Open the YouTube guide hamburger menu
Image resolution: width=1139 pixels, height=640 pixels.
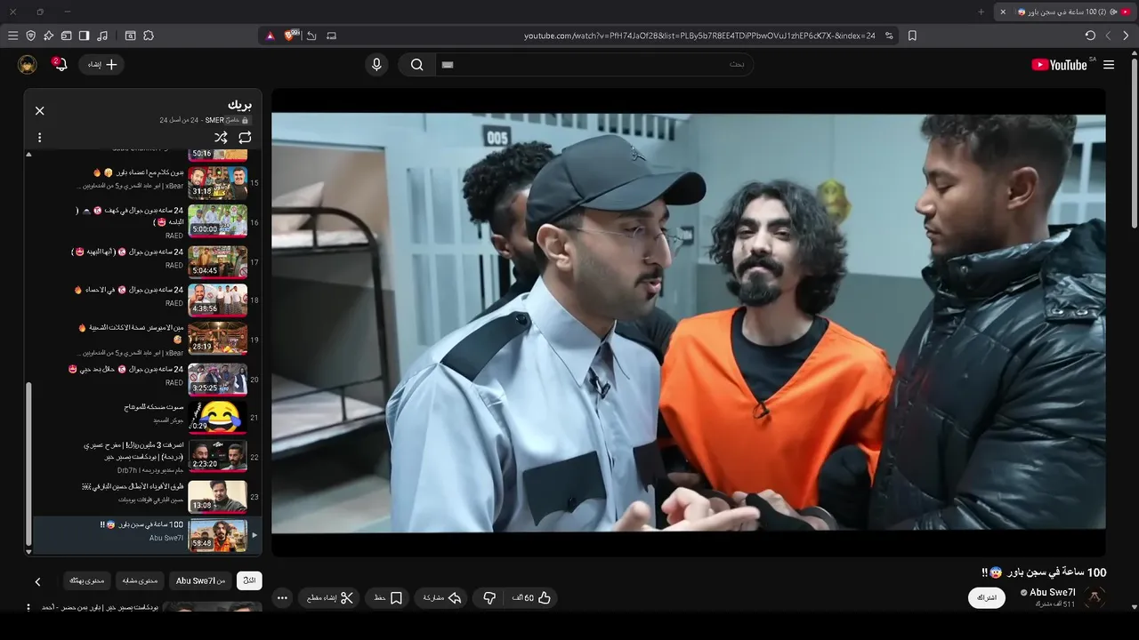coord(1109,64)
